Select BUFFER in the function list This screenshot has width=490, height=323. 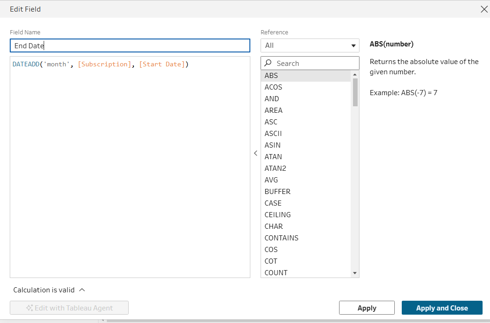(x=306, y=192)
